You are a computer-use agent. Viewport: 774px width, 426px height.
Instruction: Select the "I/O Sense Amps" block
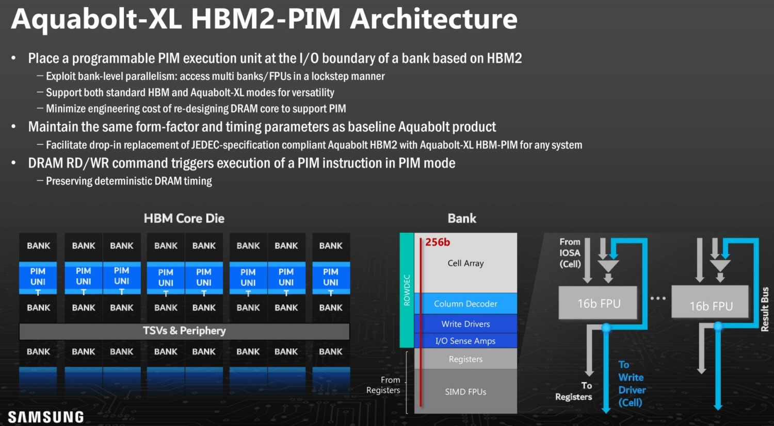tap(465, 341)
